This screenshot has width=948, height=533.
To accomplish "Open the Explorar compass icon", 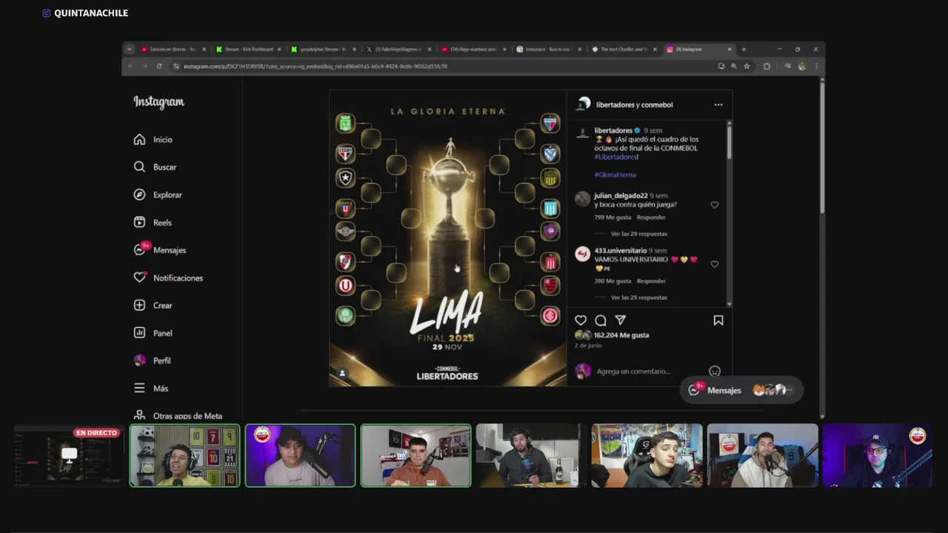I will click(x=139, y=195).
